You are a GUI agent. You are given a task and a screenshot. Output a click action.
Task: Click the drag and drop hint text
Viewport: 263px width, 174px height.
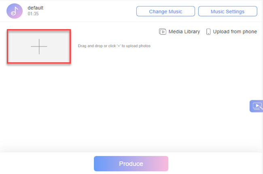pyautogui.click(x=114, y=46)
